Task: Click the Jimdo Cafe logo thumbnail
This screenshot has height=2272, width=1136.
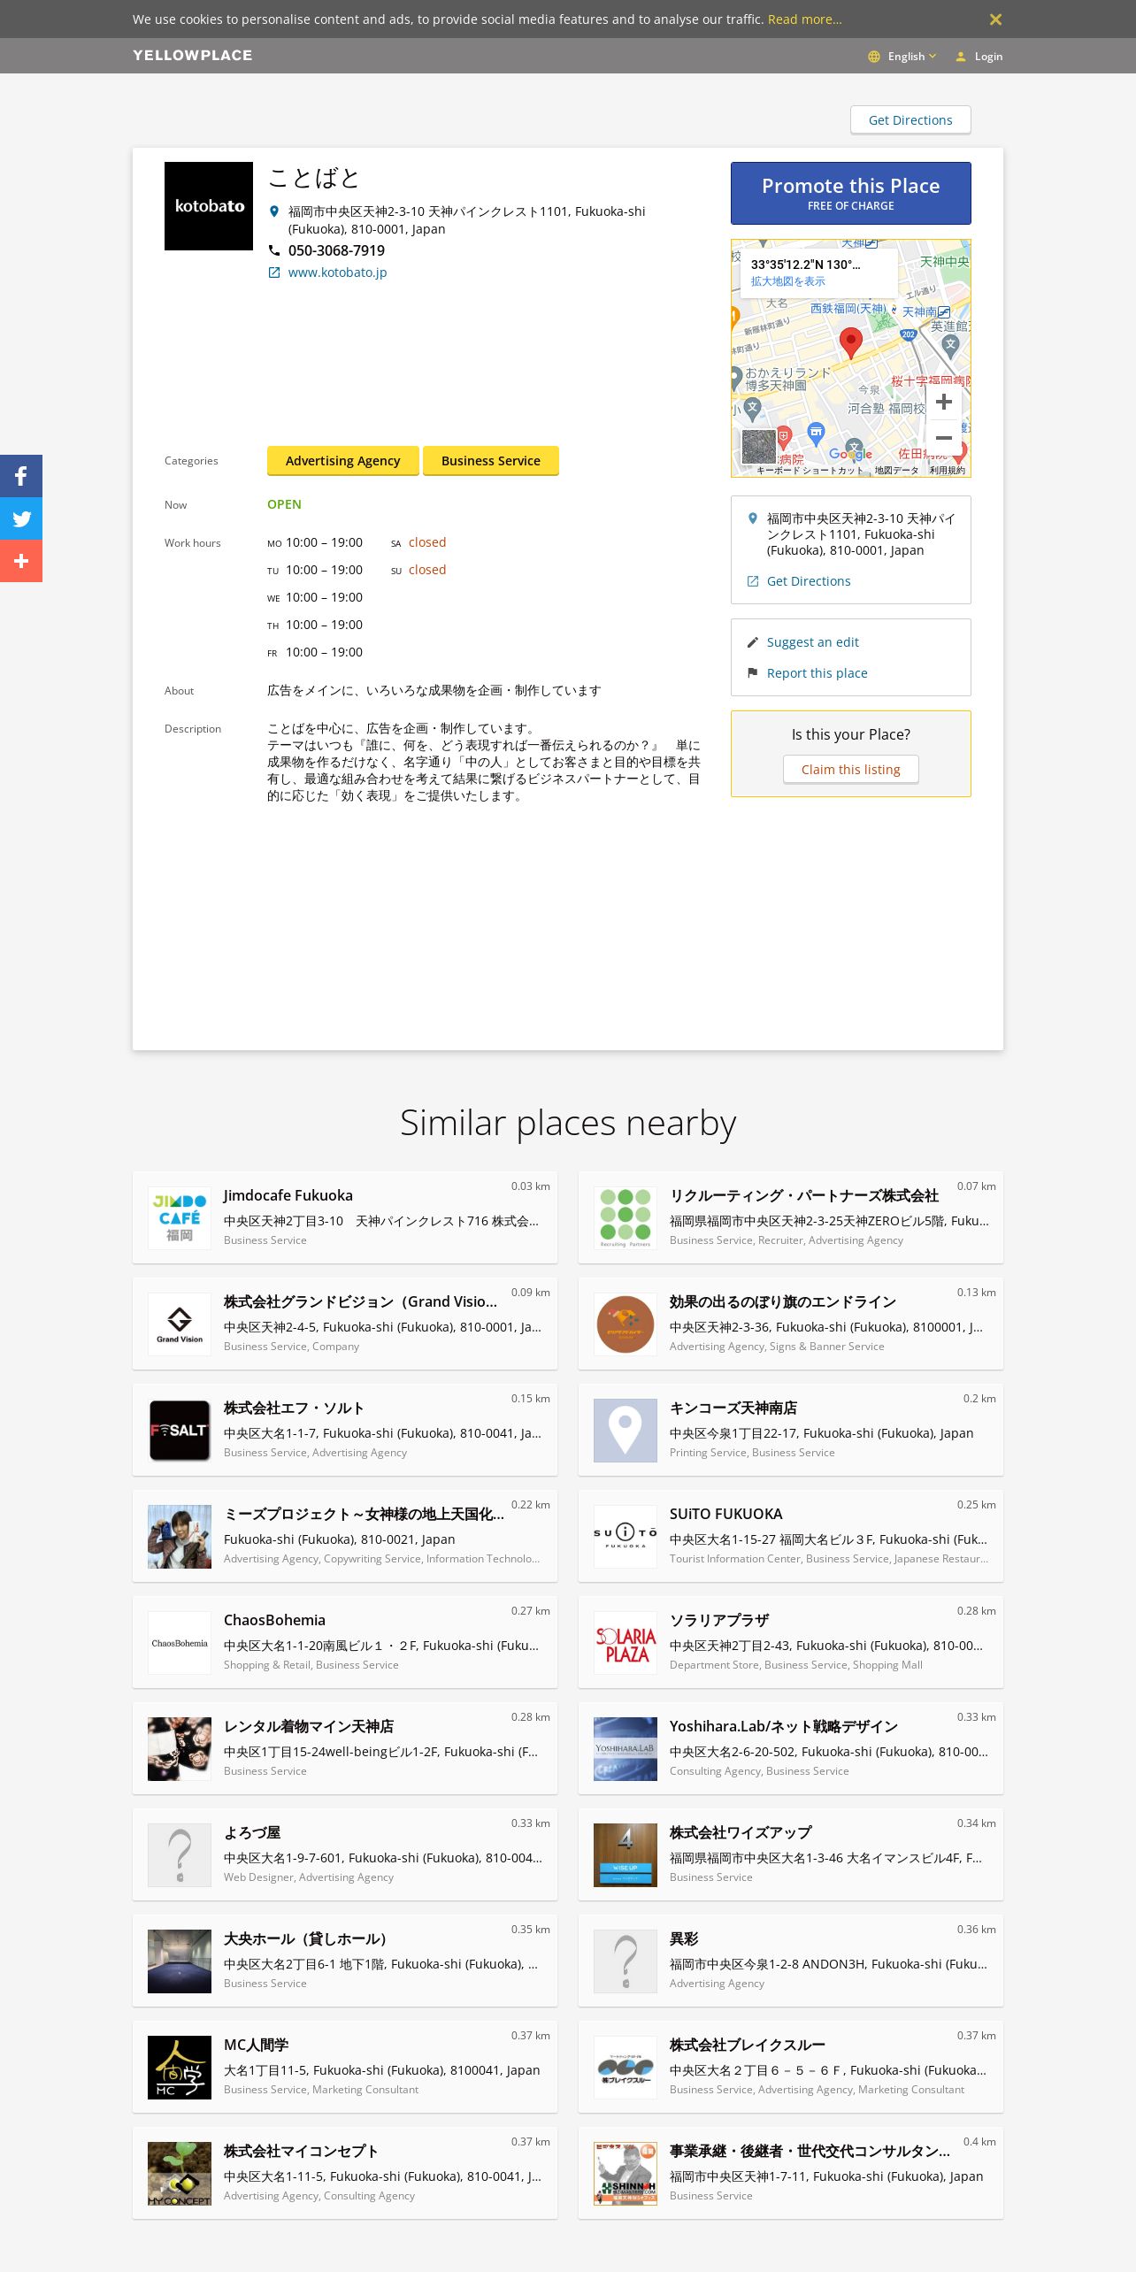Action: [x=180, y=1218]
